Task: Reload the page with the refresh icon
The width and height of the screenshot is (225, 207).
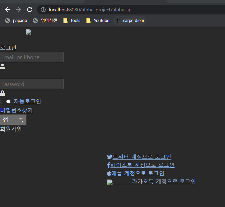Action: click(29, 10)
